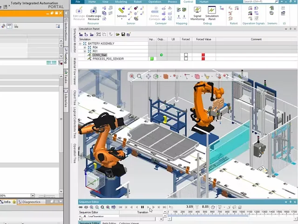Image resolution: width=298 pixels, height=224 pixels.
Task: Open the Operation Tree side tab
Action: (74, 154)
